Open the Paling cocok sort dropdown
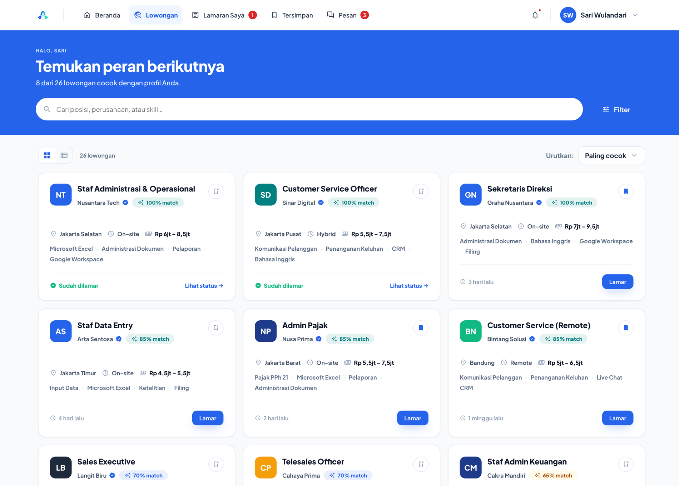The image size is (679, 486). point(611,156)
